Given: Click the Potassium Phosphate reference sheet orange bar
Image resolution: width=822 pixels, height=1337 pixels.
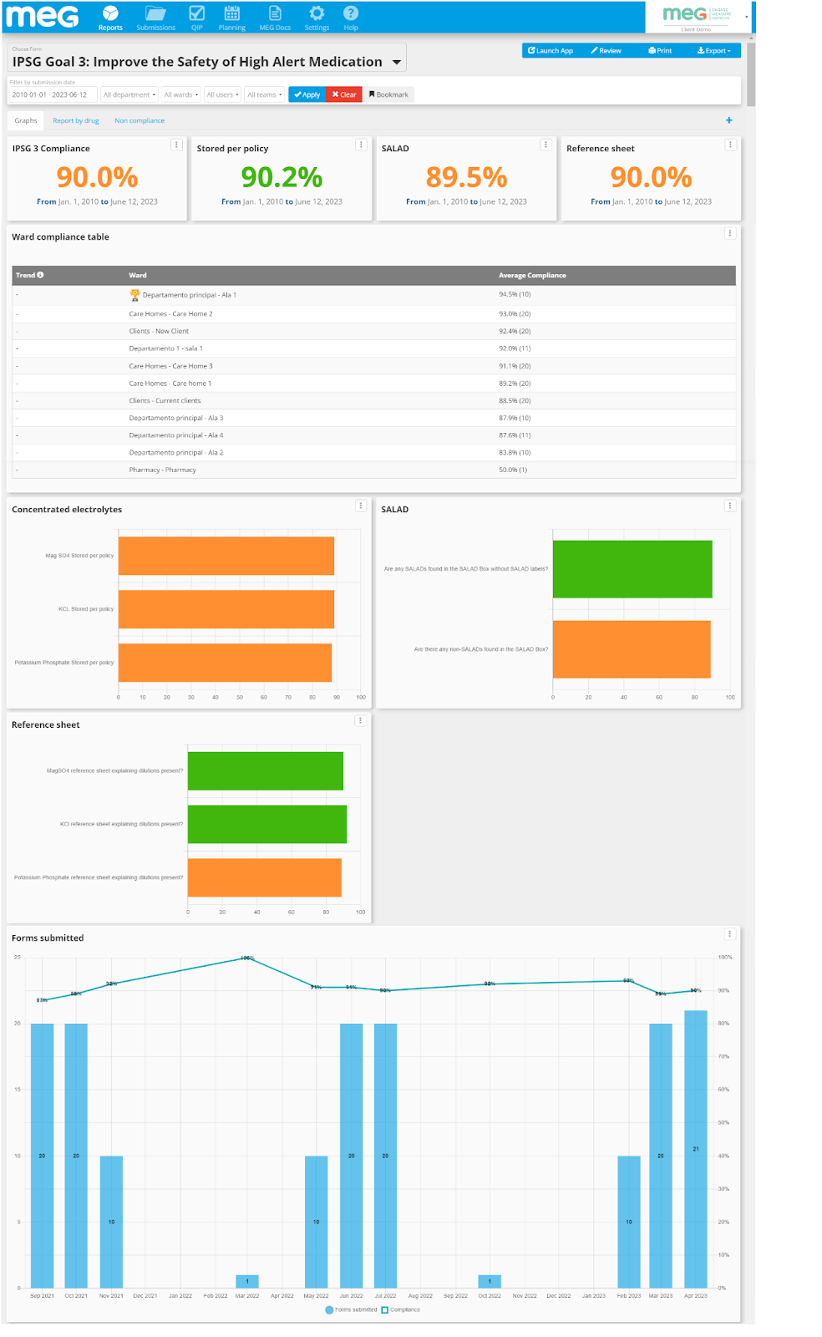Looking at the screenshot, I should (x=264, y=877).
